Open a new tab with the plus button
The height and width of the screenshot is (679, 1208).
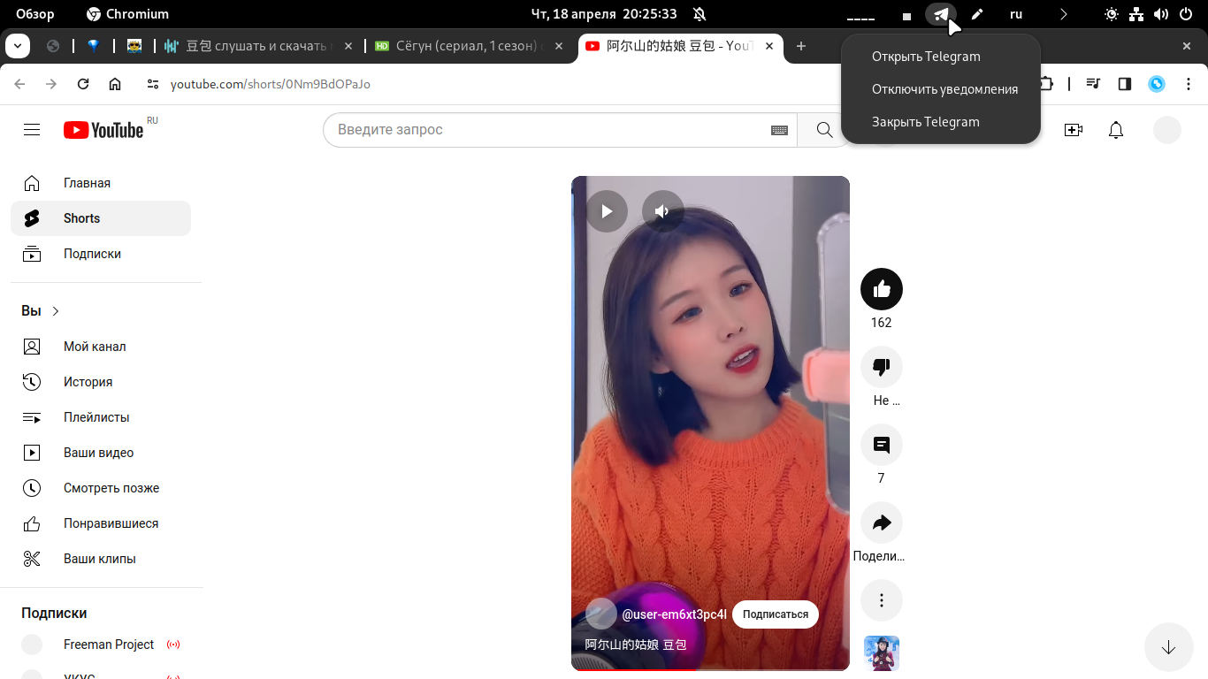801,46
